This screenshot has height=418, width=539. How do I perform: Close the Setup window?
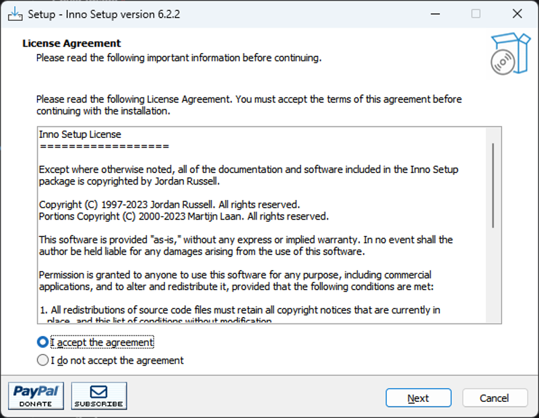click(517, 14)
